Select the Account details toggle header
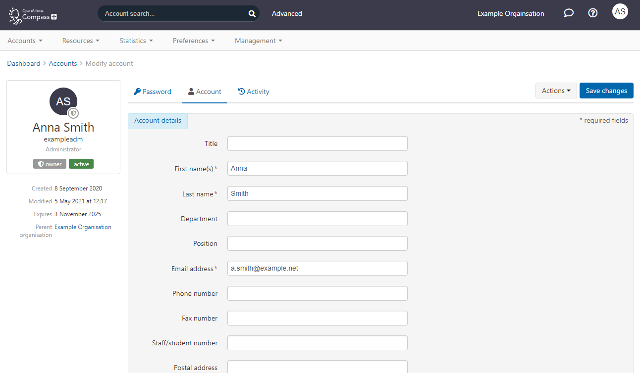 (158, 120)
